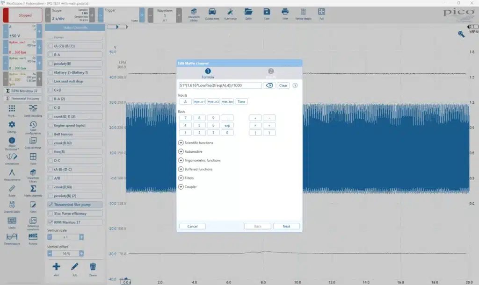Insert input A into the formula
Viewport: 479px width, 285px height.
(185, 101)
